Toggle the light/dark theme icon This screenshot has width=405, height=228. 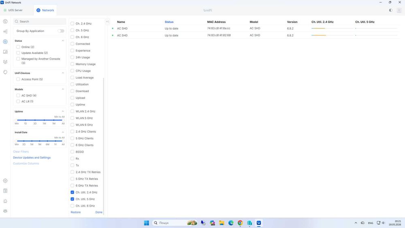tap(390, 11)
